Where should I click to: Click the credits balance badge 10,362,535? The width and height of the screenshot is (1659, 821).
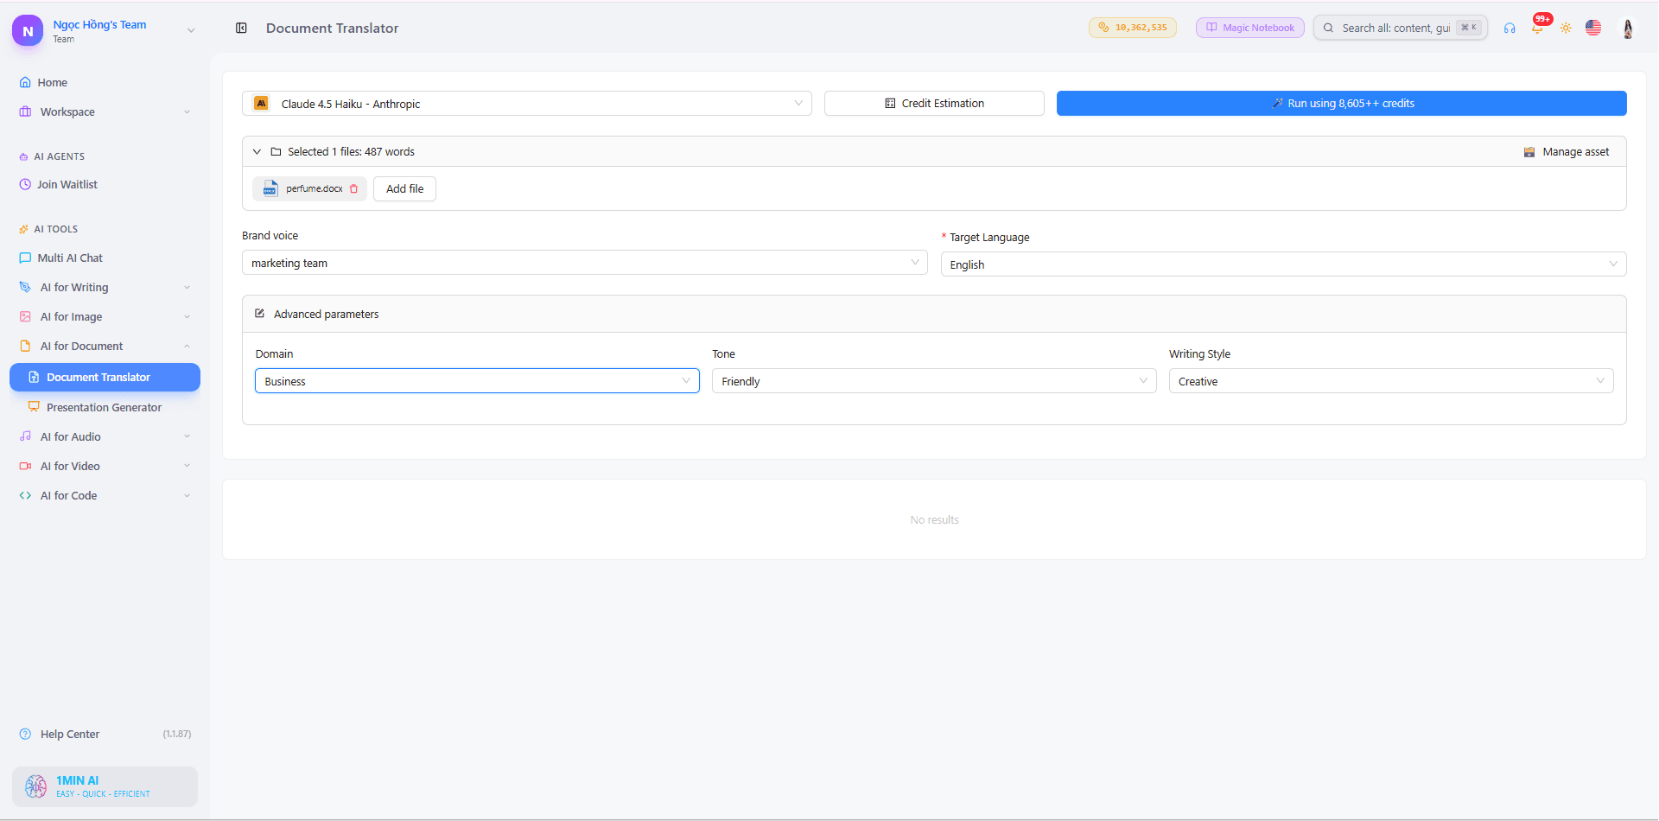(x=1132, y=28)
